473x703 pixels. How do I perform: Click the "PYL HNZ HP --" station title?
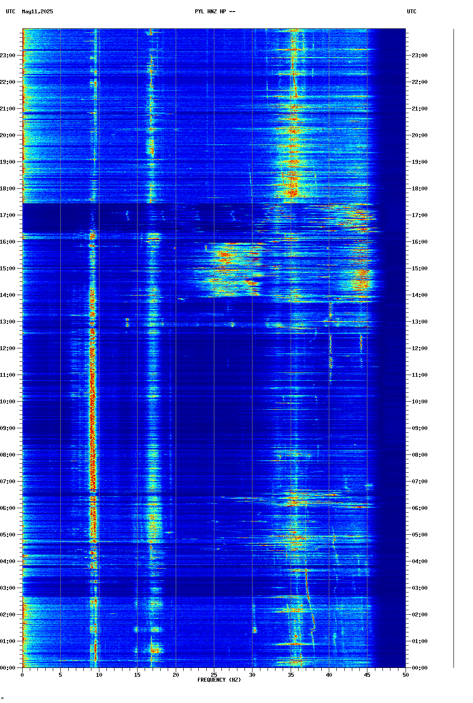[x=215, y=12]
